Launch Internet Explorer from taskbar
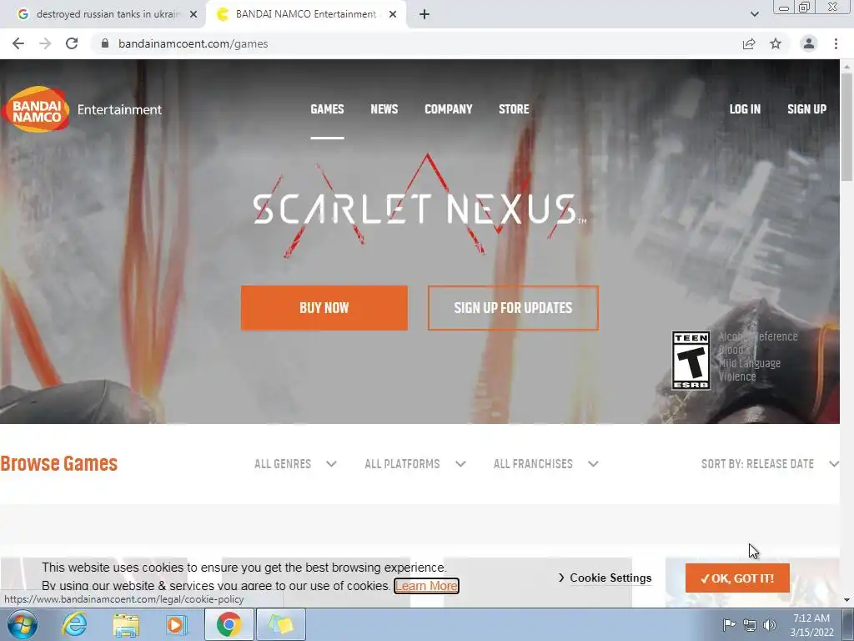 (74, 624)
